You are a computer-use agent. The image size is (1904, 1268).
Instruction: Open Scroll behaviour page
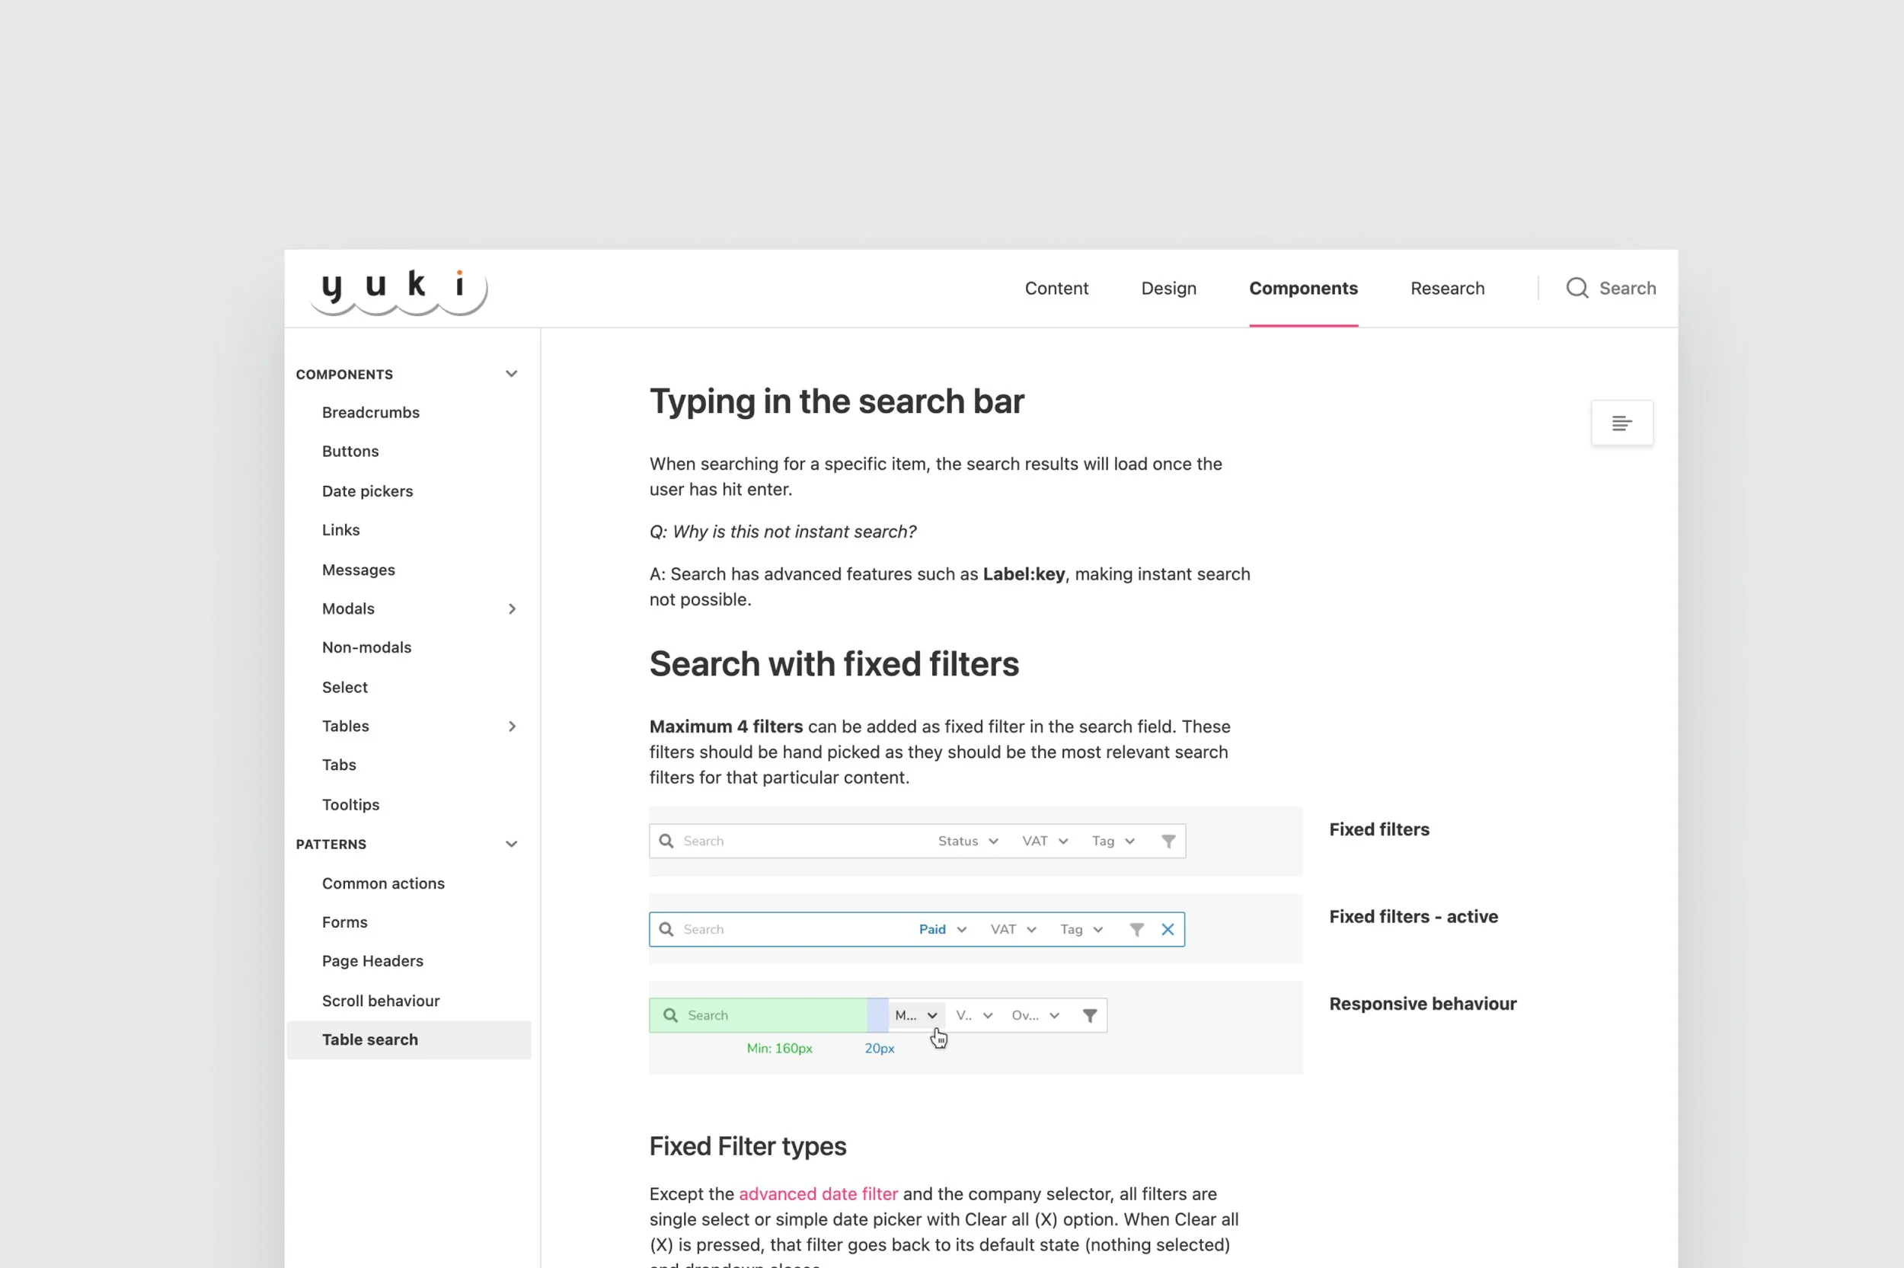click(x=380, y=1001)
